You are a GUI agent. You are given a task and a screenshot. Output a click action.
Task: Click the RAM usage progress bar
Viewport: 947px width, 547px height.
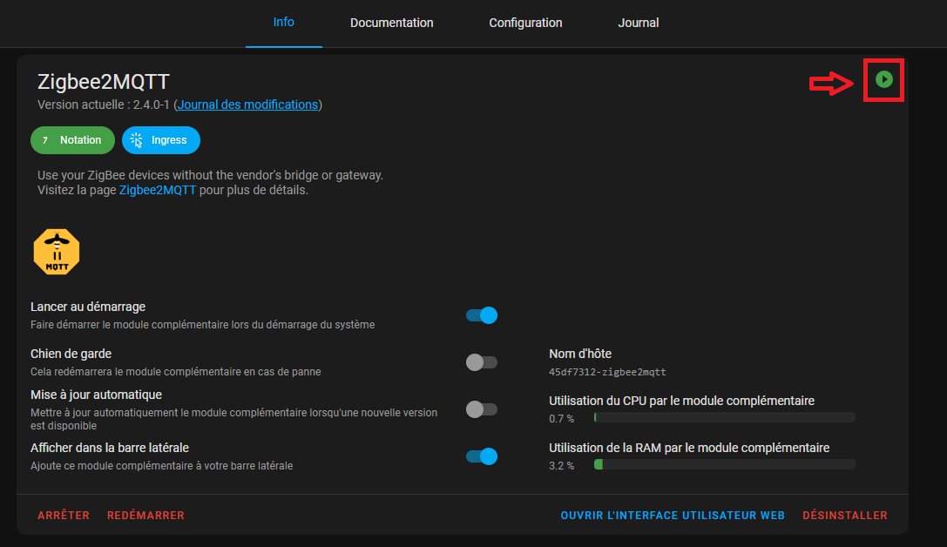(724, 465)
